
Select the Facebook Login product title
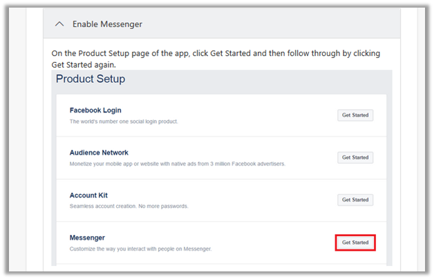(97, 110)
